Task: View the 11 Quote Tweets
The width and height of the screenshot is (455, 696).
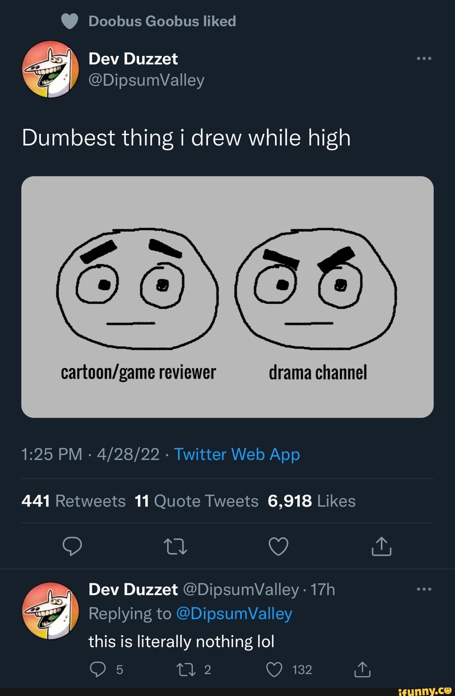Action: point(196,500)
